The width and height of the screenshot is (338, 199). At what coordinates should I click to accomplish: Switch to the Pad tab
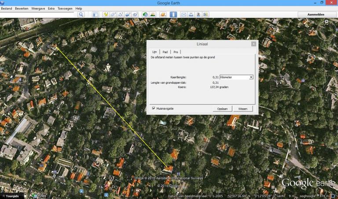coord(165,52)
